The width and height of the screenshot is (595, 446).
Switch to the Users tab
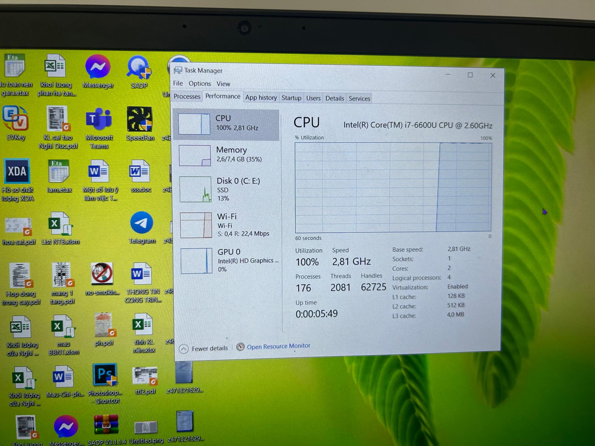[x=313, y=98]
